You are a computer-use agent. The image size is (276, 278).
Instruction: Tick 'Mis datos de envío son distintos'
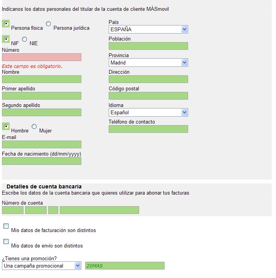coord(6,242)
